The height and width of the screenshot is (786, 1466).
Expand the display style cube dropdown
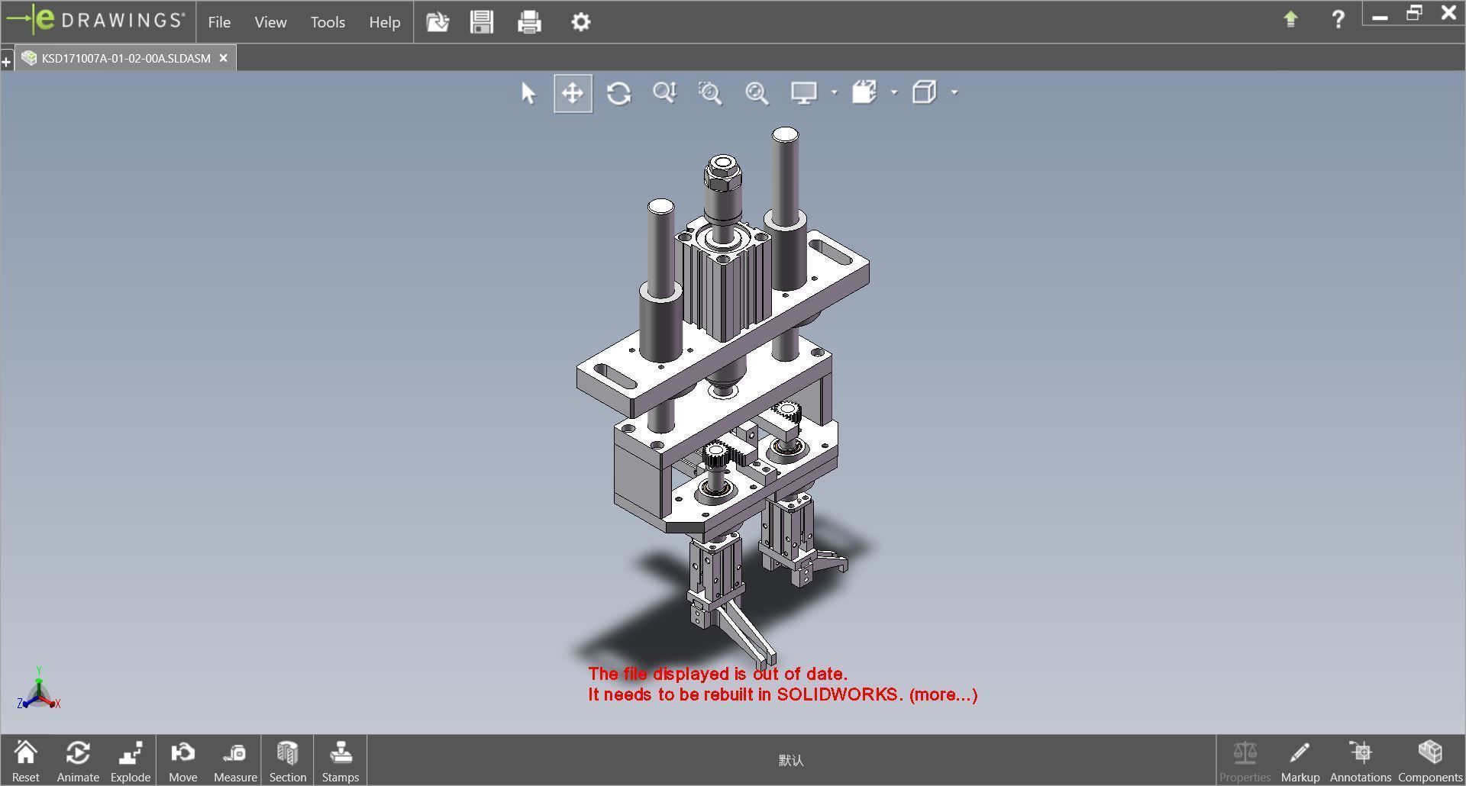954,93
